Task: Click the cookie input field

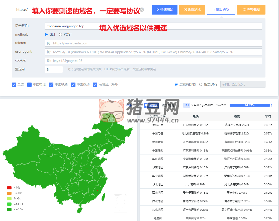Action: click(x=153, y=61)
